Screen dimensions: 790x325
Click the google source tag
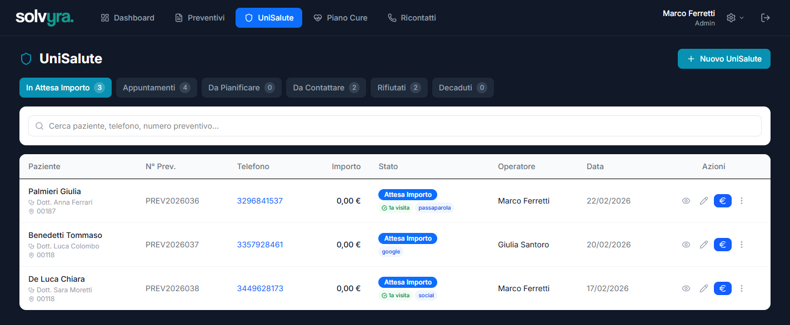click(391, 252)
